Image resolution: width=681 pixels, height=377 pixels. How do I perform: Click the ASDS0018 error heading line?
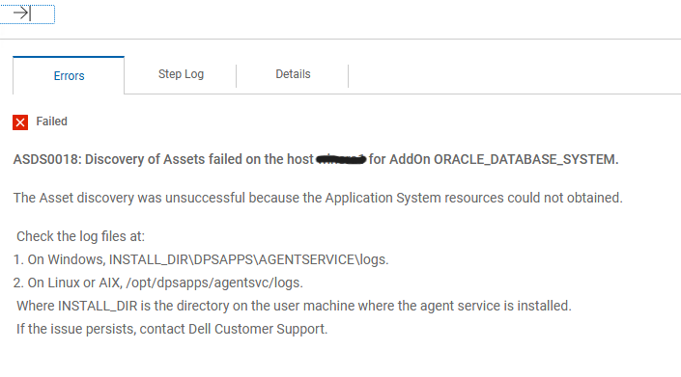coord(316,159)
